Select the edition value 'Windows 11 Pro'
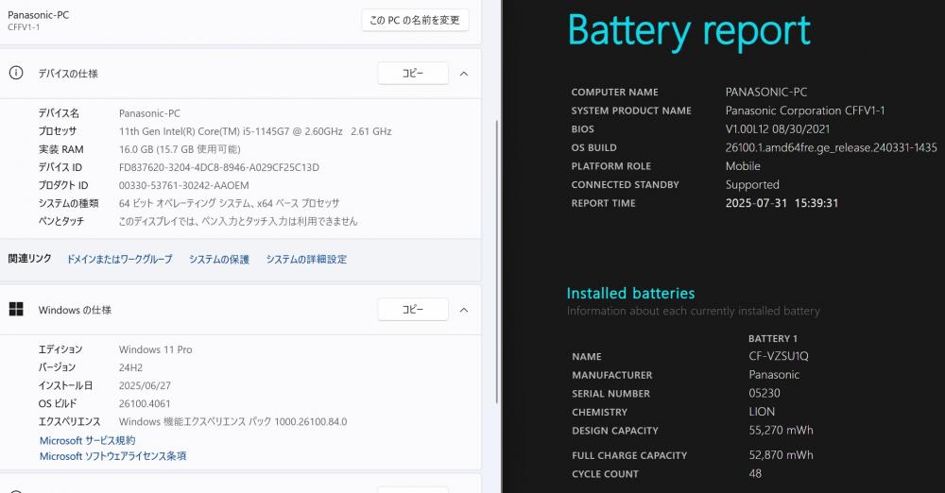The height and width of the screenshot is (493, 945). coord(156,349)
